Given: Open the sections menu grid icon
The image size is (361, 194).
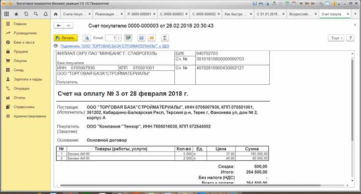Looking at the screenshot, I should [x=6, y=14].
